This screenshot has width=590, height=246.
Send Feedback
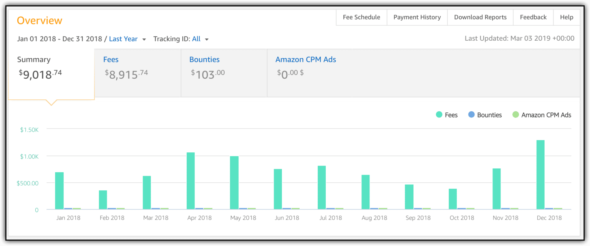pyautogui.click(x=533, y=17)
